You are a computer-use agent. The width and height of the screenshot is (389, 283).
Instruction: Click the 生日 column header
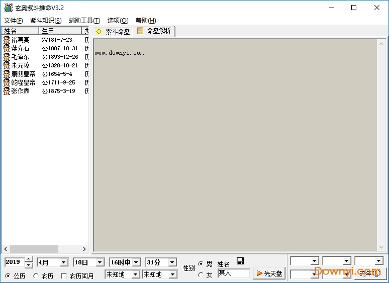[x=60, y=31]
